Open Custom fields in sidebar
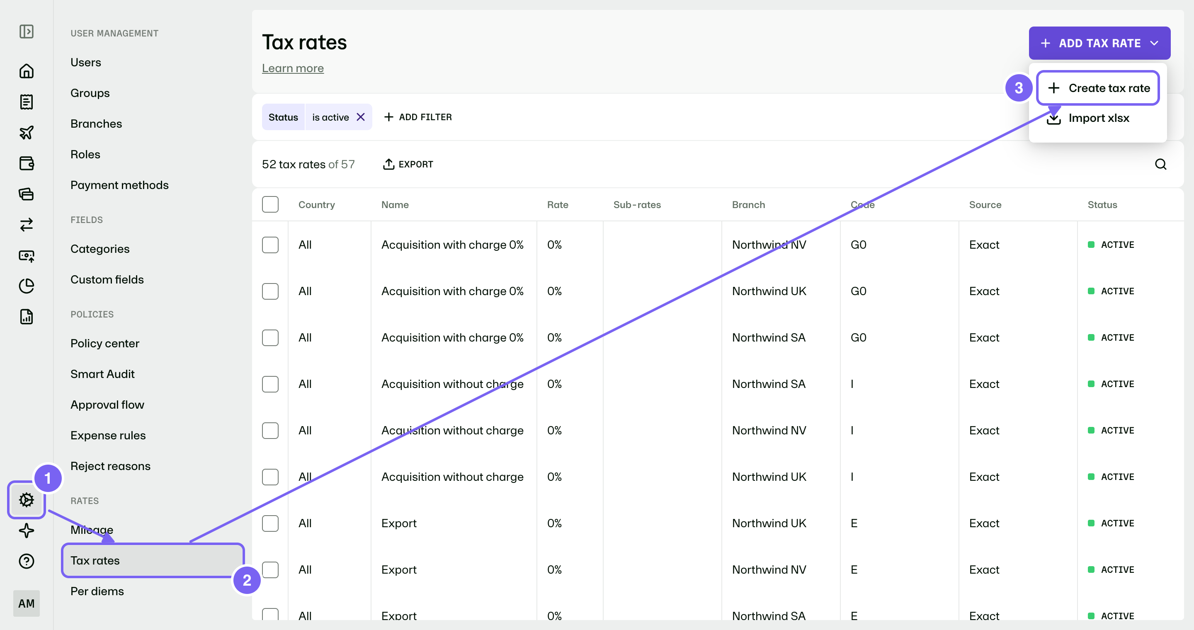This screenshot has height=630, width=1194. [x=107, y=279]
